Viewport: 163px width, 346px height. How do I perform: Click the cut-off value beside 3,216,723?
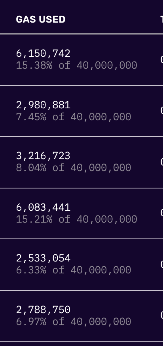(162, 162)
